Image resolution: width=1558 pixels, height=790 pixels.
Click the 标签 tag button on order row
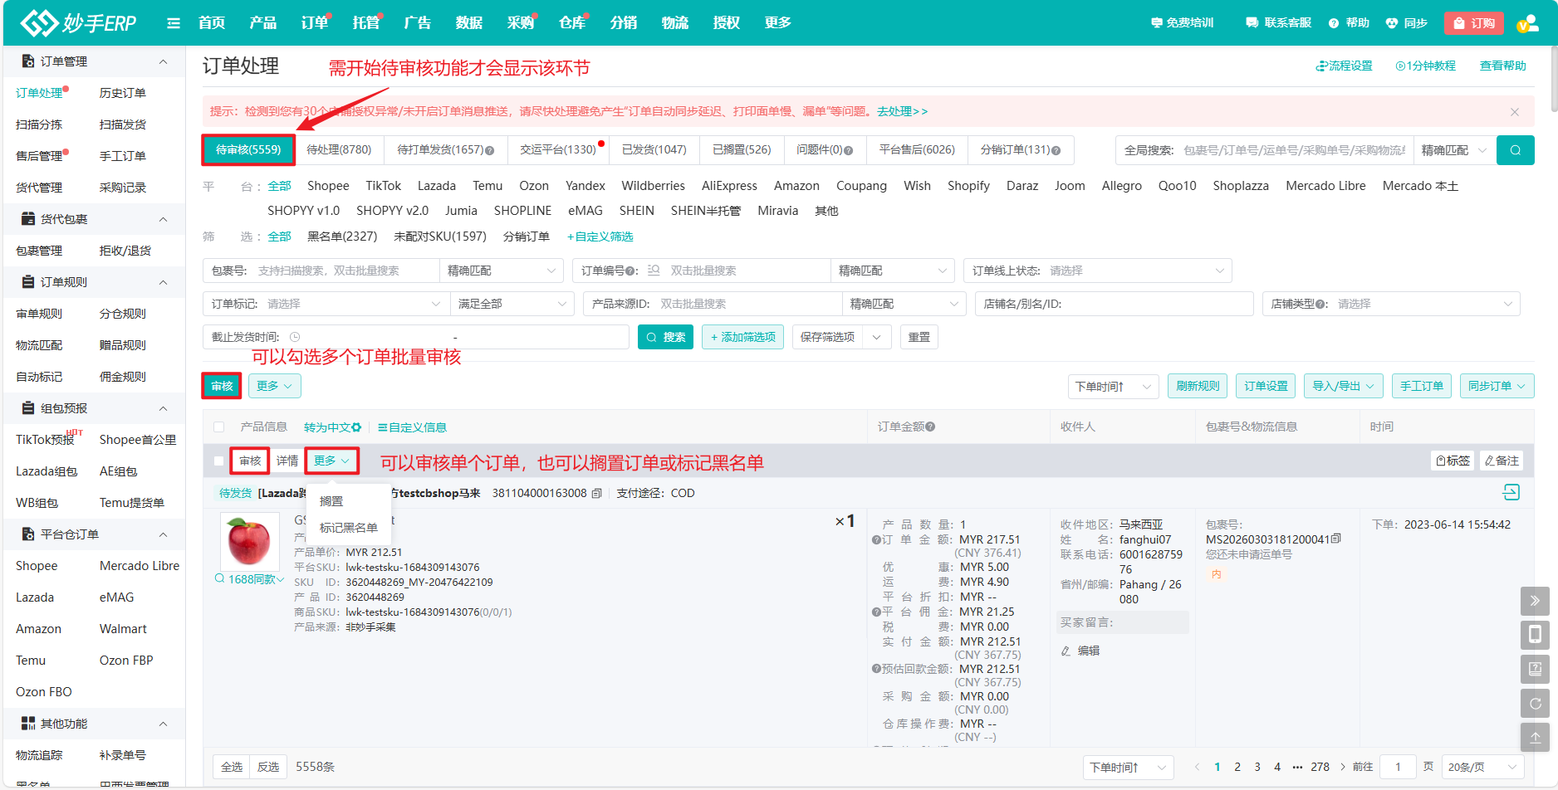pos(1453,461)
